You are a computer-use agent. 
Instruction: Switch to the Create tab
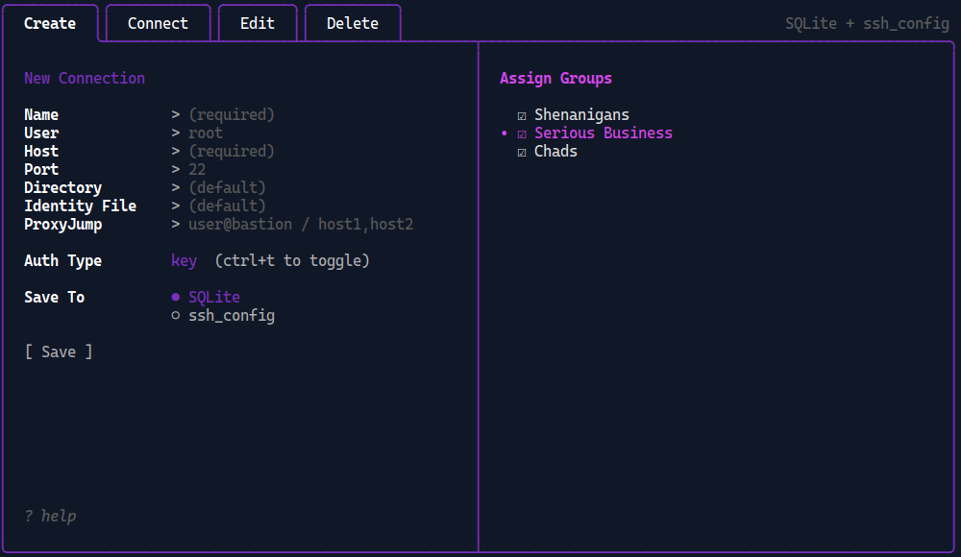pyautogui.click(x=50, y=23)
